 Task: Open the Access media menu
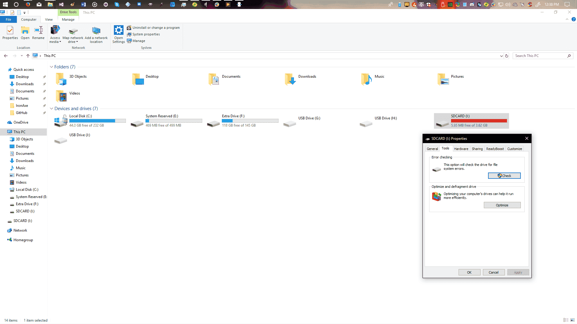(x=55, y=34)
